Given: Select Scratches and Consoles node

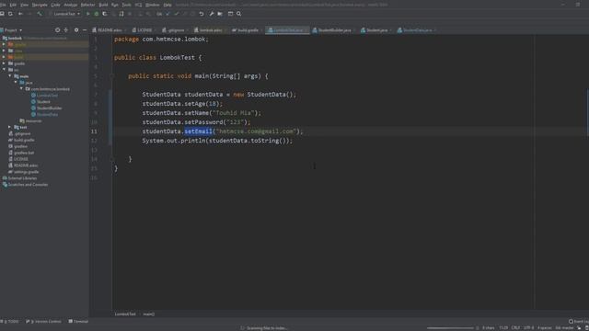Looking at the screenshot, I should (x=25, y=185).
